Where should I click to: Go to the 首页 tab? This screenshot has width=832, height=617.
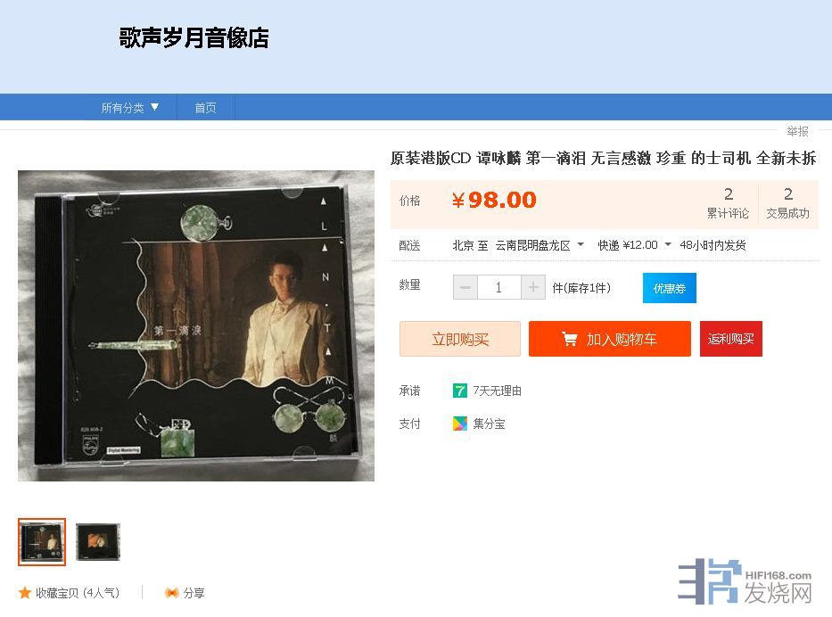(x=205, y=108)
